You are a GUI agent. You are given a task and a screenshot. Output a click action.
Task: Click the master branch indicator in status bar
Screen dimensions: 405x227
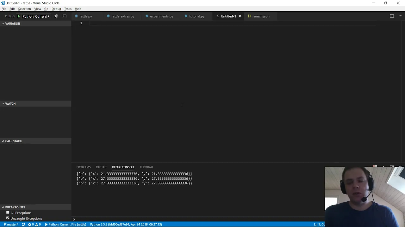[x=11, y=224]
